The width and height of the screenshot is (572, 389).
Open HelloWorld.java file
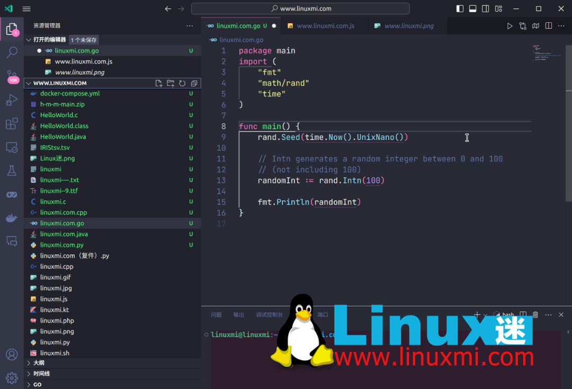tap(112, 137)
